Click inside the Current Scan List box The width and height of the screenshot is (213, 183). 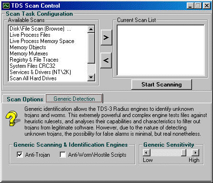[x=160, y=50]
